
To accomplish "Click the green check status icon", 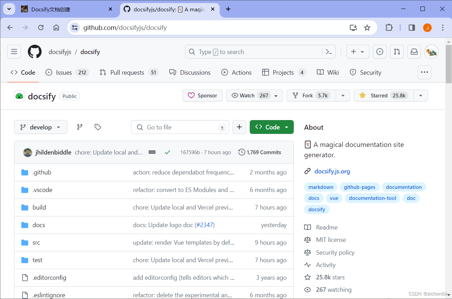I will (168, 152).
